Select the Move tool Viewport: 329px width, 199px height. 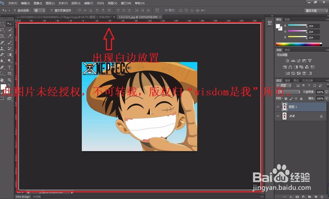point(9,24)
